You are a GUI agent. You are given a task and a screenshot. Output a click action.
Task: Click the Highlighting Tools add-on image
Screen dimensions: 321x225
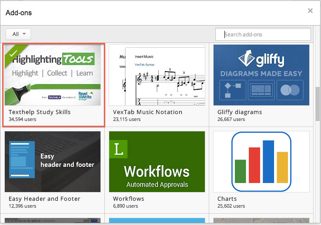point(53,75)
